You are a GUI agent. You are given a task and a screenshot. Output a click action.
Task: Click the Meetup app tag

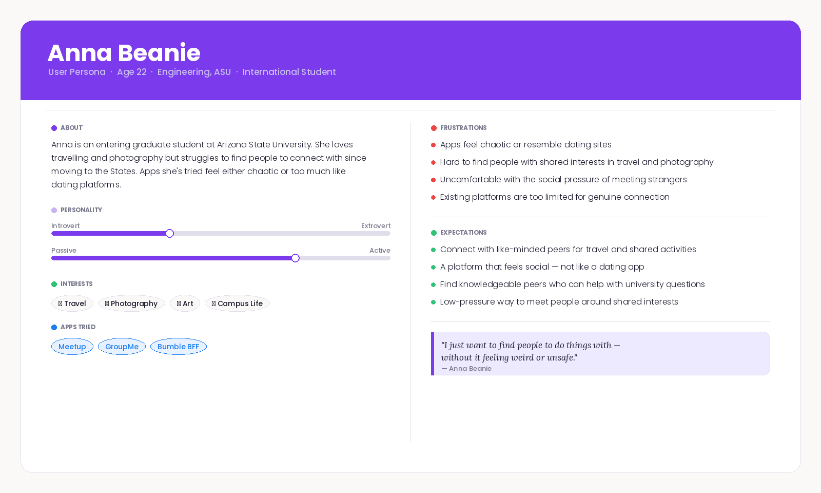tap(72, 347)
